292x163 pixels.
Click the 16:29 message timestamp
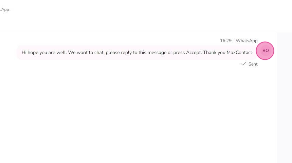point(226,41)
